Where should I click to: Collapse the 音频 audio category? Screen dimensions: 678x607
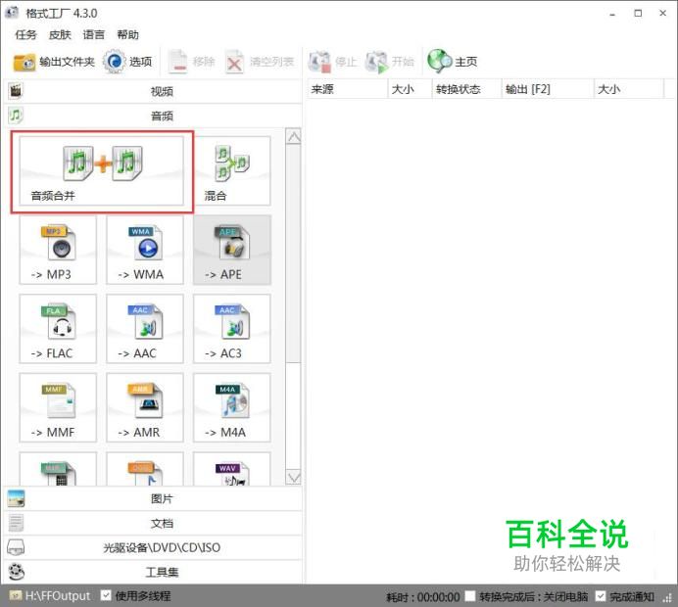coord(153,116)
